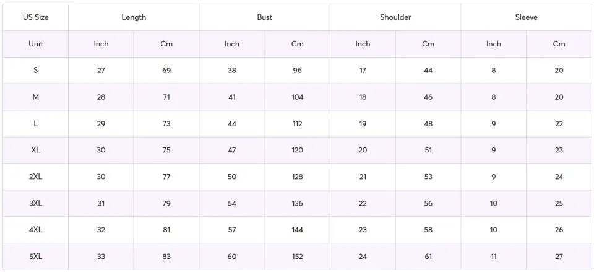Viewport: 594px width, 272px height.
Task: Click length cm value 73 for size L
Action: [166, 124]
